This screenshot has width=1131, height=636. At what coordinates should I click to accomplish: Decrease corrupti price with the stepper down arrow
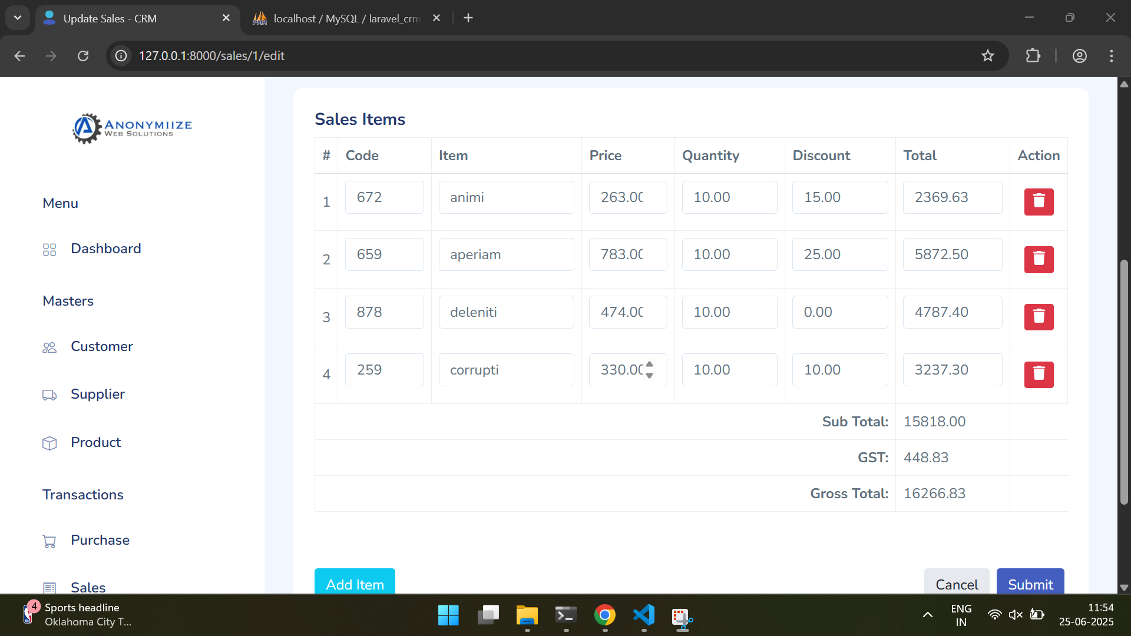pyautogui.click(x=649, y=375)
